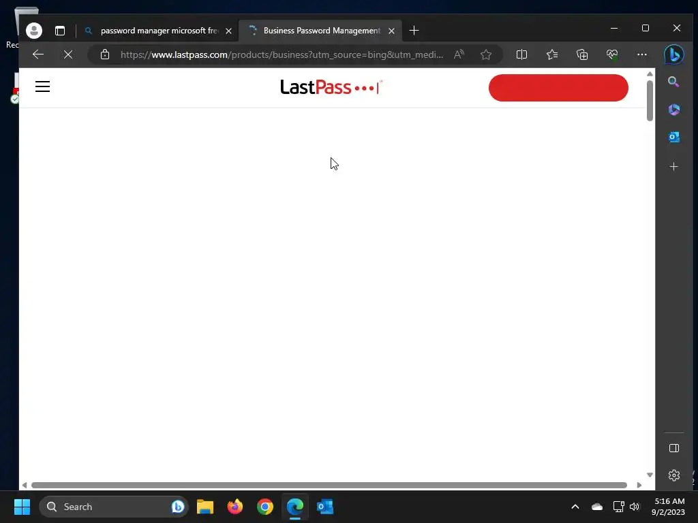698x523 pixels.
Task: Show hidden system tray icons
Action: [x=575, y=507]
